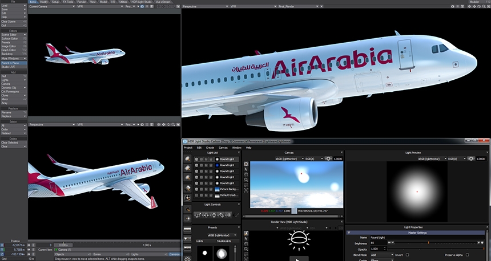Open the Current Camera view dropdown
This screenshot has height=261, width=491.
pos(51,6)
